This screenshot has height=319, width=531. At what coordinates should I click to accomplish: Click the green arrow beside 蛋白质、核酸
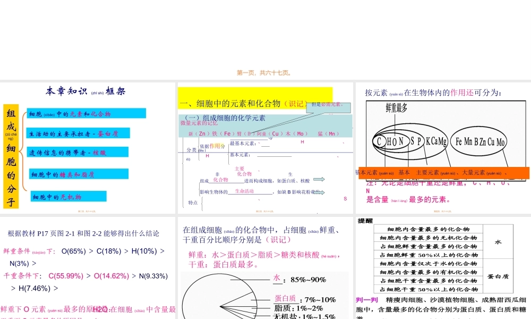[319, 179]
